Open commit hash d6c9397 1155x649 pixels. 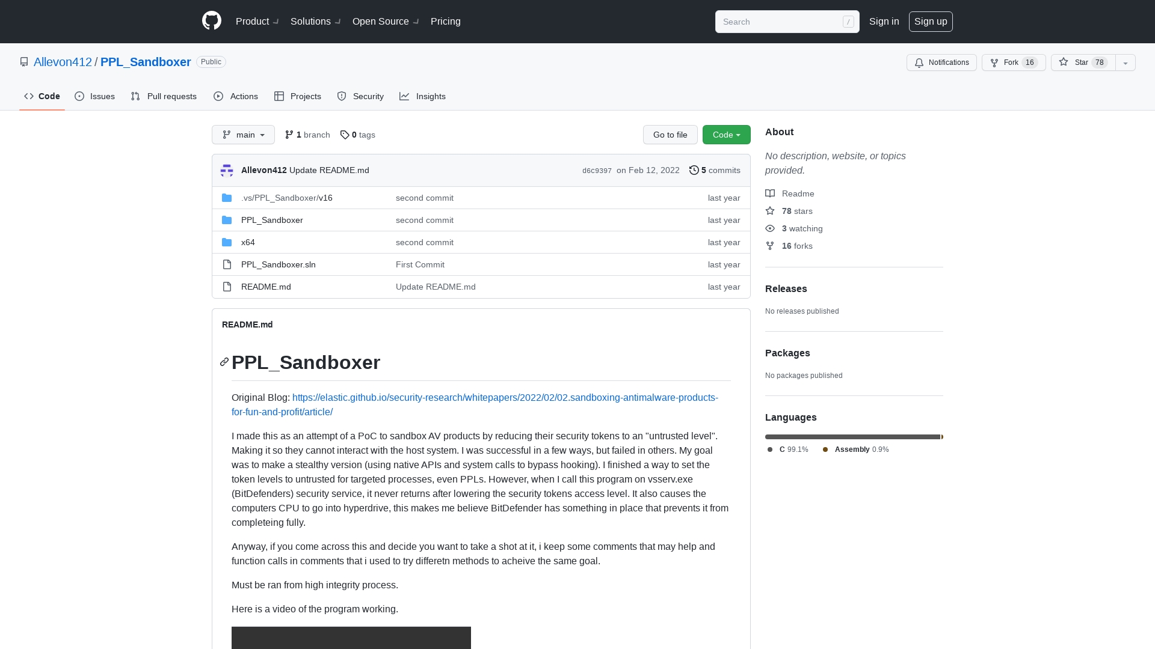pos(597,171)
